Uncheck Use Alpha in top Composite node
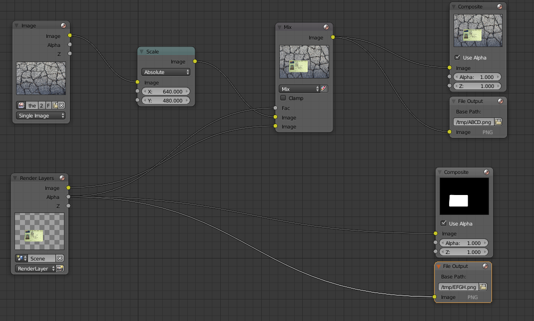534x321 pixels. (x=458, y=57)
